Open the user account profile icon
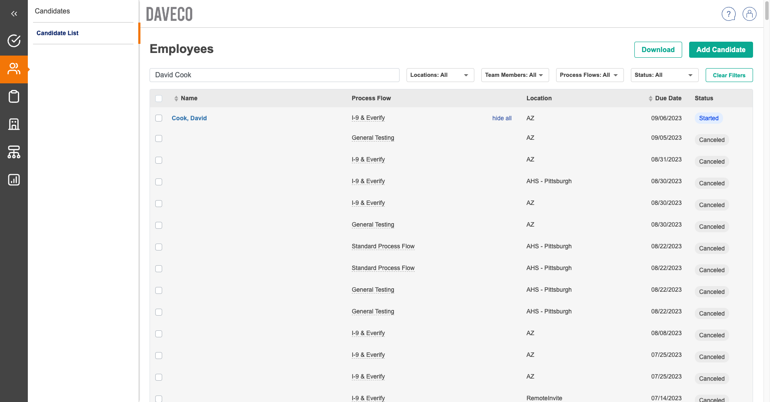 tap(749, 14)
